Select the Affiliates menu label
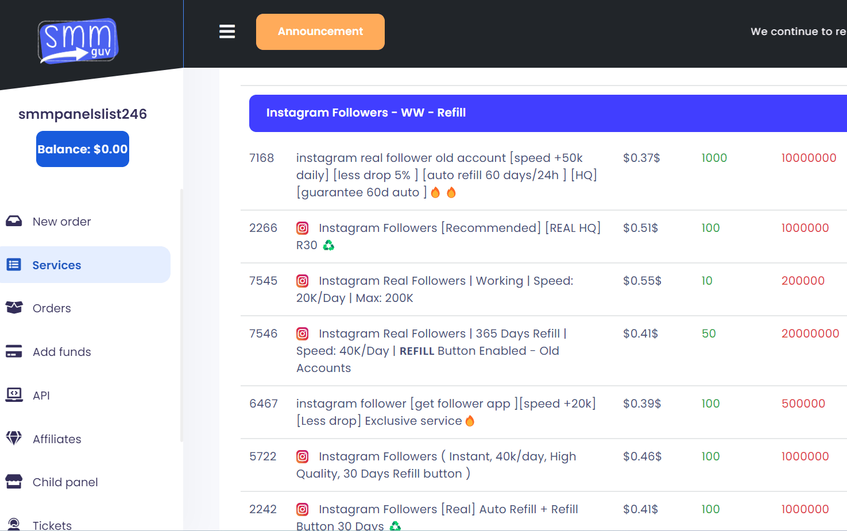This screenshot has width=847, height=531. 57,439
